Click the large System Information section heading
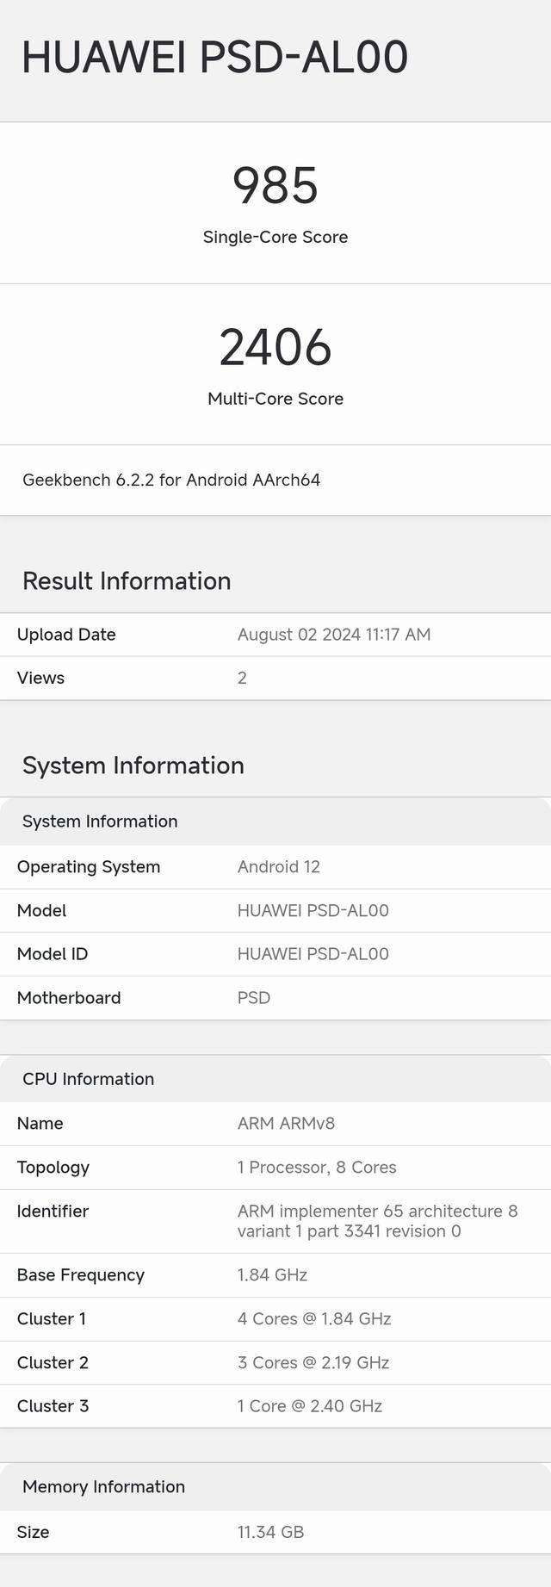 click(133, 766)
